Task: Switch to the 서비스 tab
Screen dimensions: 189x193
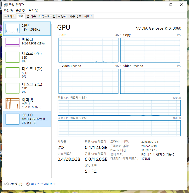Action: (88, 16)
